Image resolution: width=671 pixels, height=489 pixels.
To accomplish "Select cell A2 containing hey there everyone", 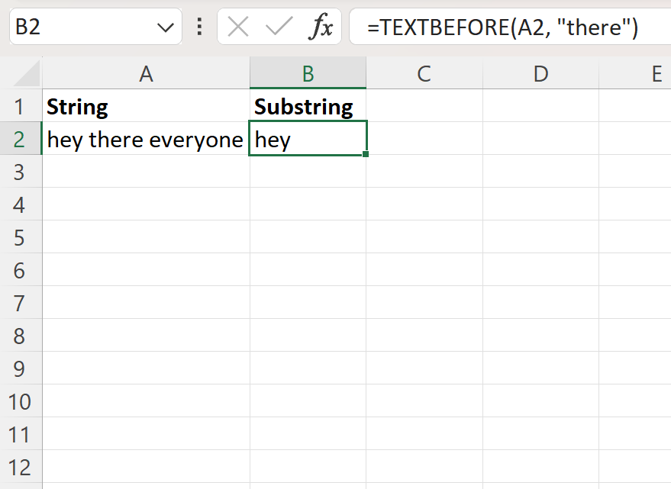I will point(145,140).
